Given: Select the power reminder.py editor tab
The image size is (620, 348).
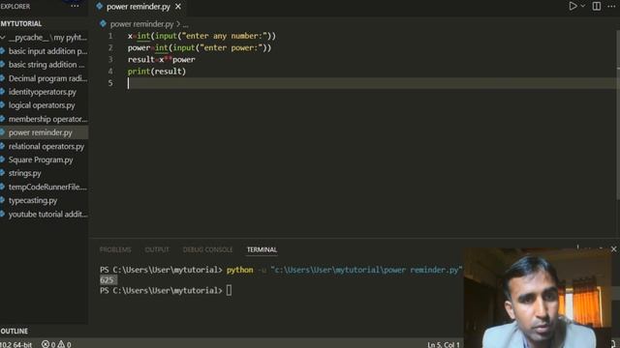Looking at the screenshot, I should click(138, 7).
